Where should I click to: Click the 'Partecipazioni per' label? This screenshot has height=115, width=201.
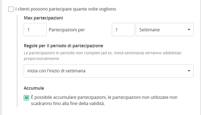[67, 30]
